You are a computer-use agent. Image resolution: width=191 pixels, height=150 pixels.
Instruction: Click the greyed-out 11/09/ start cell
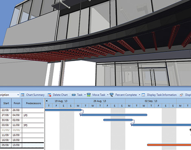pos(6,130)
